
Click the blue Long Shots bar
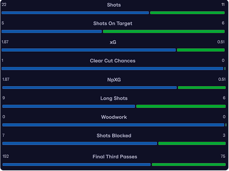(69, 106)
